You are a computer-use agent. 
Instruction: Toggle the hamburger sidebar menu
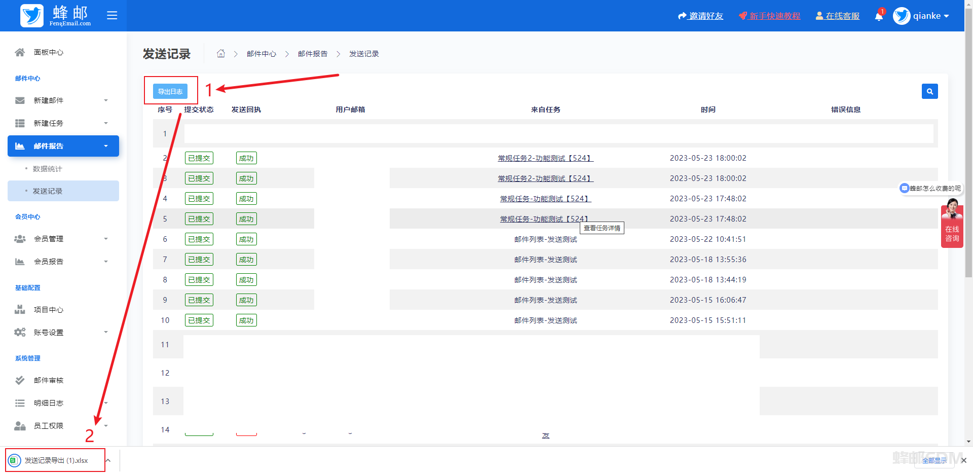click(x=112, y=16)
